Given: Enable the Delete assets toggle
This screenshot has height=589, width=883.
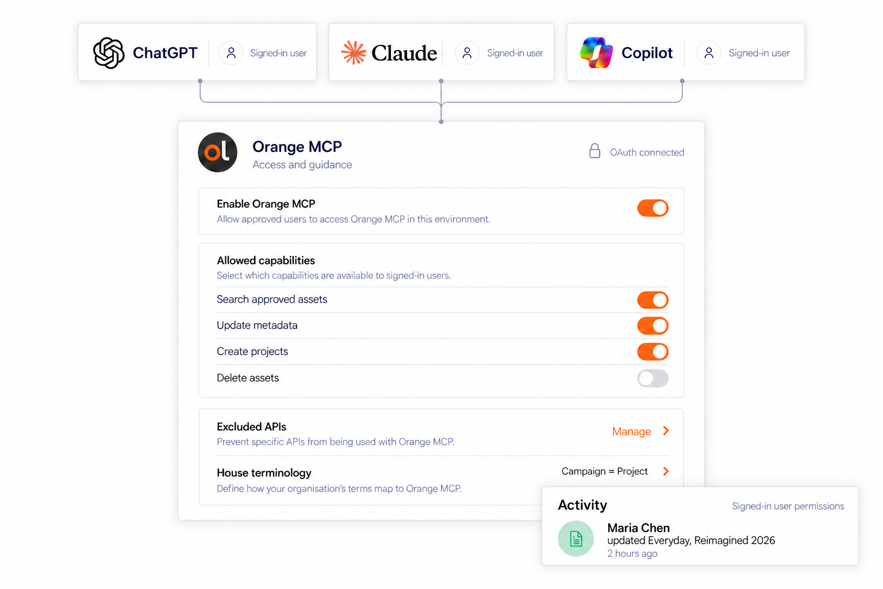Looking at the screenshot, I should pyautogui.click(x=653, y=378).
